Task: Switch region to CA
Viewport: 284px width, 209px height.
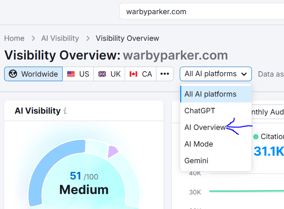Action: [x=141, y=74]
